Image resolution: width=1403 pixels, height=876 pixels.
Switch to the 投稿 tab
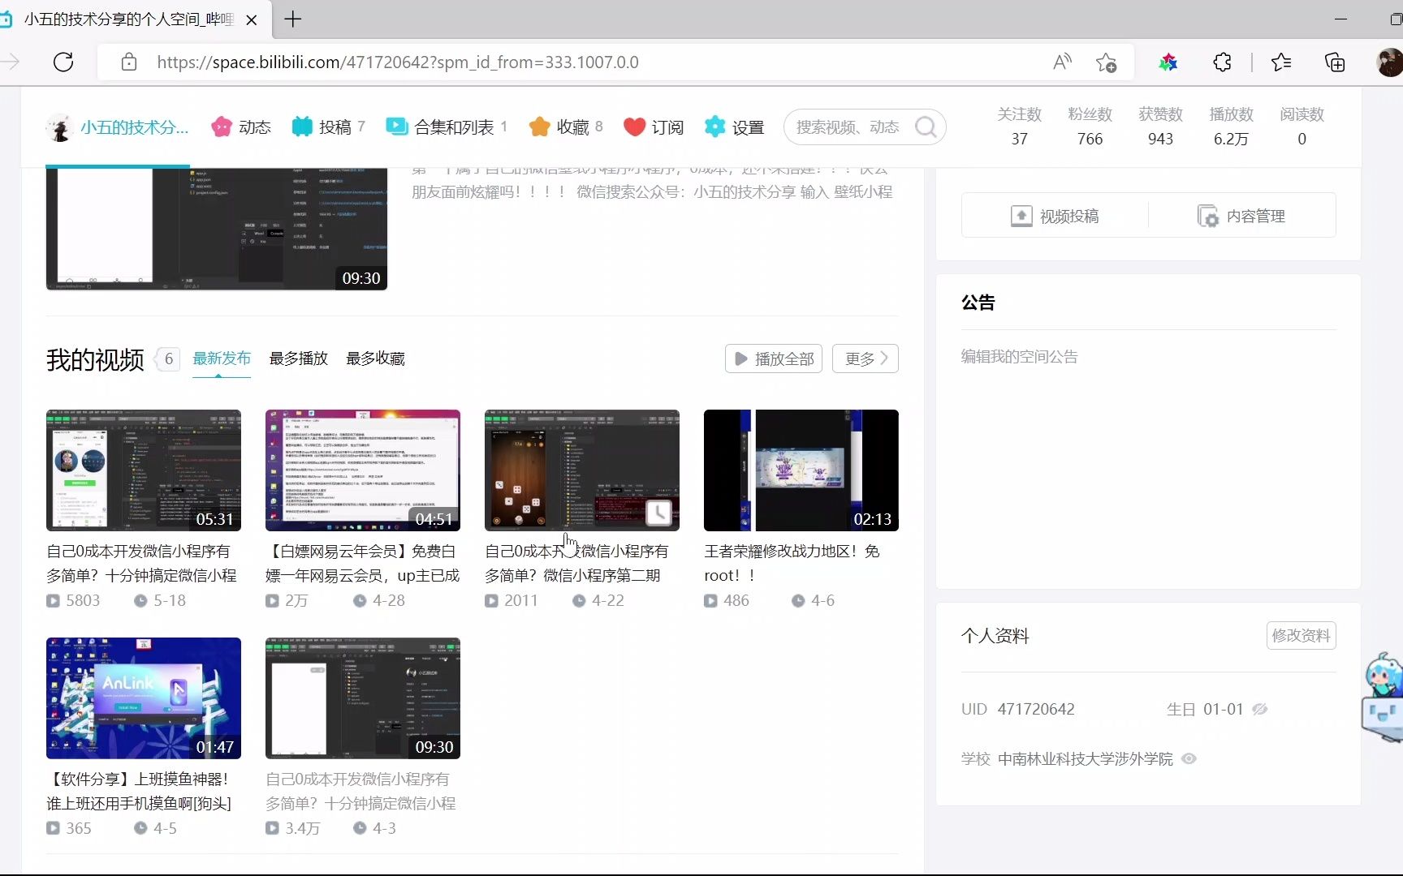coord(329,127)
